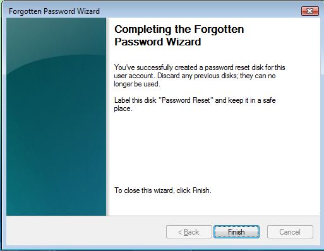Click the horizontal separator line above the buttons
This screenshot has height=251, width=324.
pos(163,216)
